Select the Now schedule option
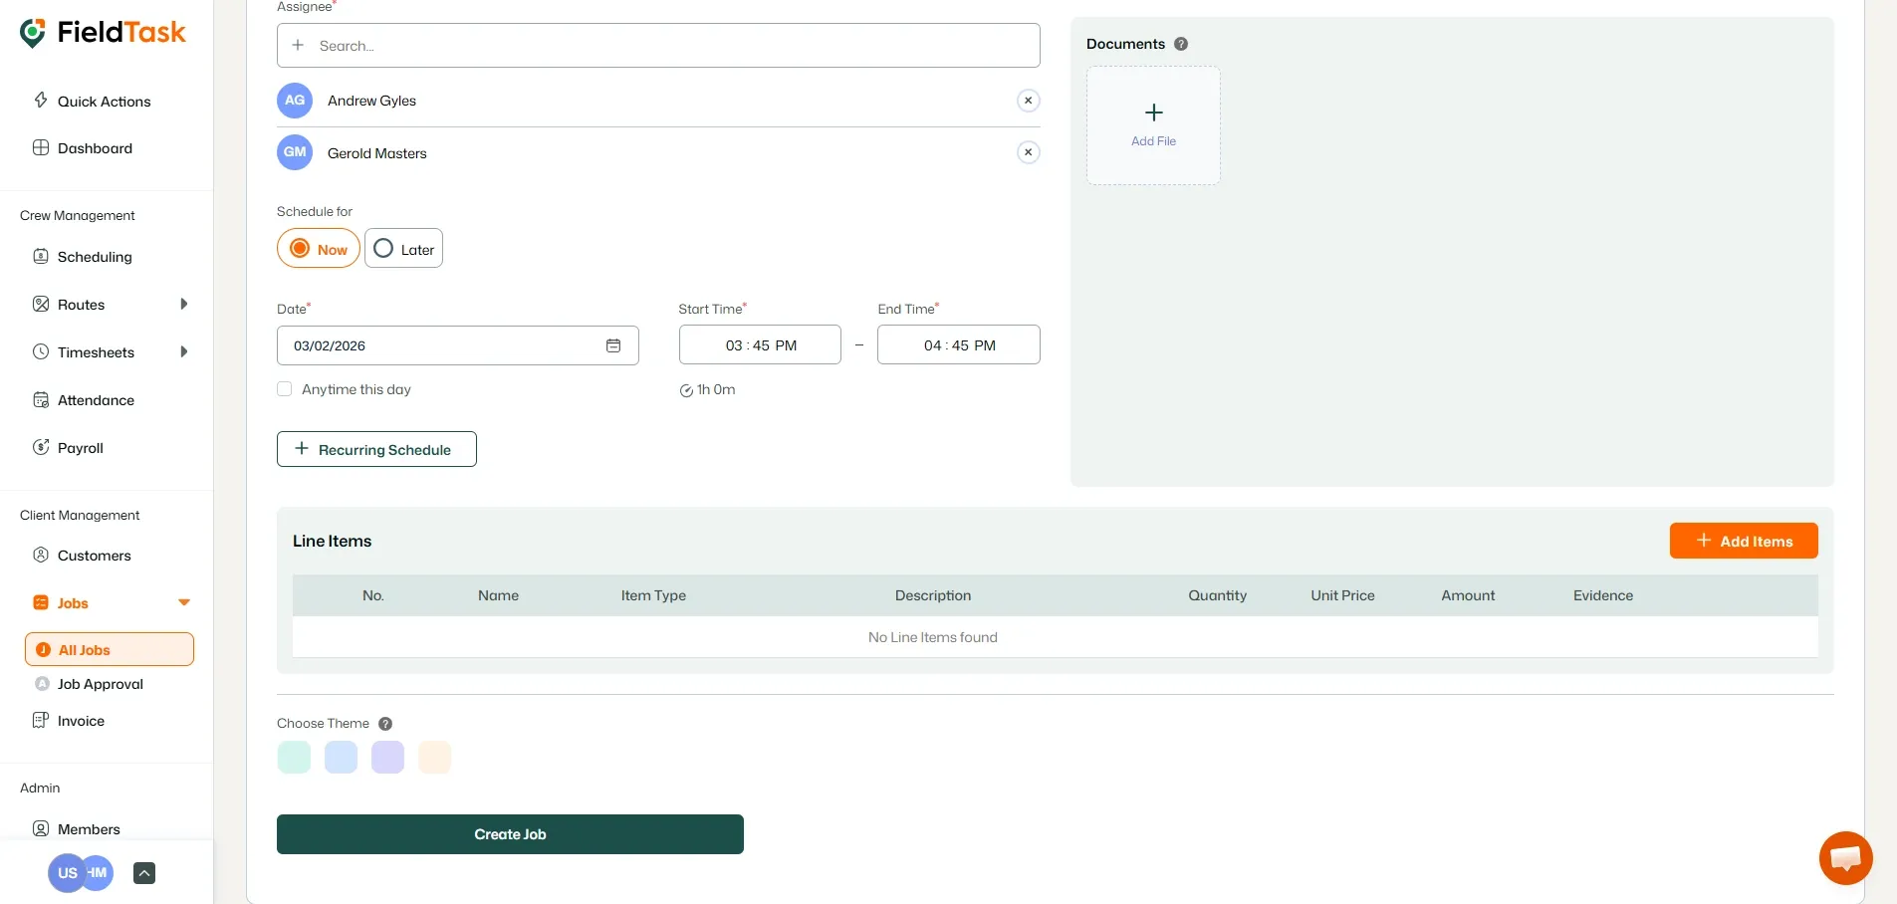1897x904 pixels. click(319, 249)
